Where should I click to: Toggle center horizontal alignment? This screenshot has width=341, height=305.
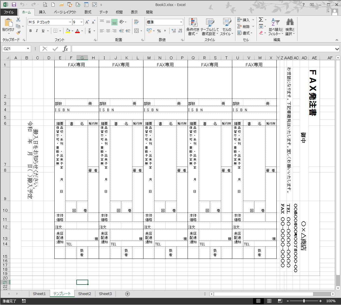pos(108,31)
